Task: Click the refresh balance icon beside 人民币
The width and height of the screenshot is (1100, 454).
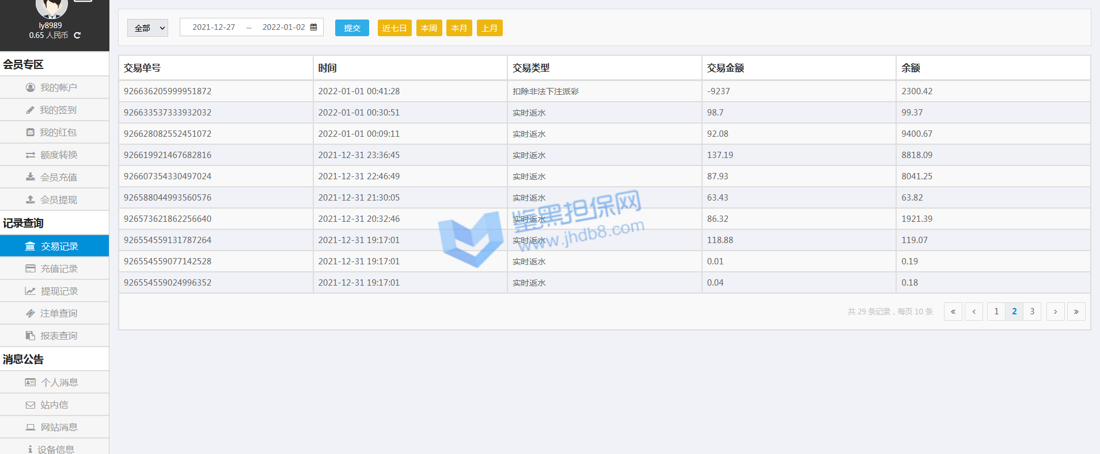Action: click(77, 36)
